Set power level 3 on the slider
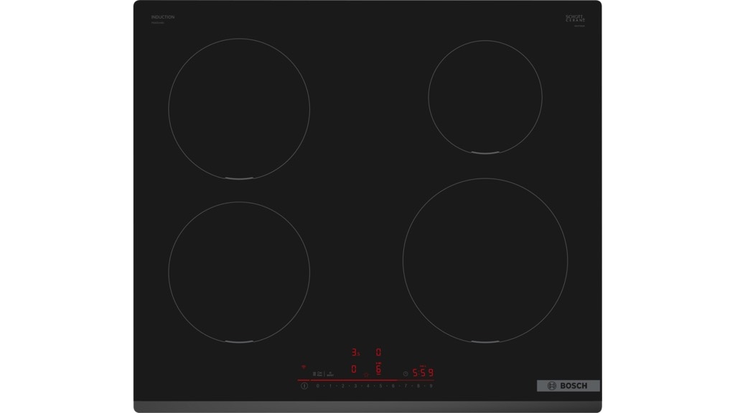This screenshot has height=413, width=735. [x=355, y=386]
